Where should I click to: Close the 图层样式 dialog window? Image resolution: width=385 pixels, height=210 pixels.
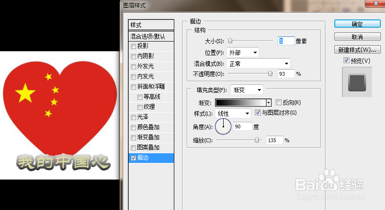376,3
